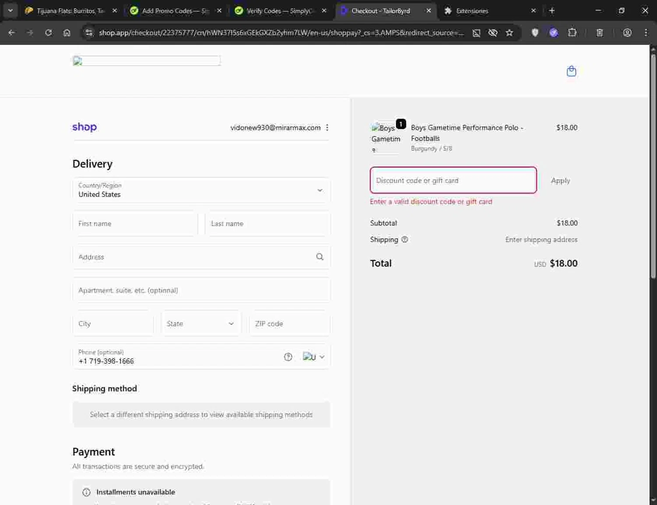Image resolution: width=657 pixels, height=505 pixels.
Task: Focus the Apartment, suite field
Action: point(201,290)
